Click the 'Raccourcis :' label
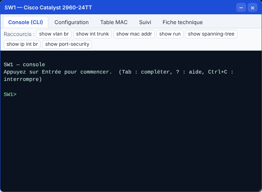This screenshot has width=262, height=192. [x=19, y=34]
